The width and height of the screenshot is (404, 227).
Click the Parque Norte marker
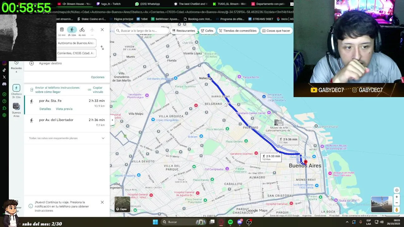(239, 77)
